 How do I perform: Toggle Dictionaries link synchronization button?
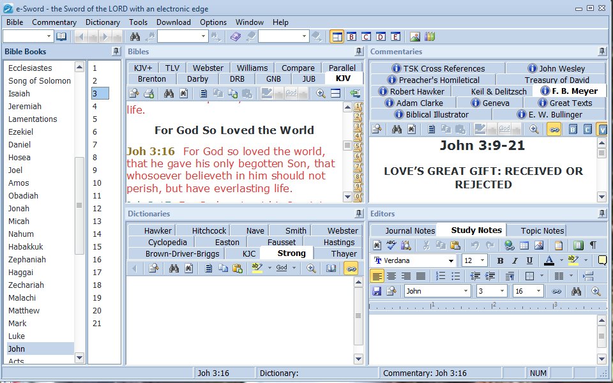(x=351, y=268)
